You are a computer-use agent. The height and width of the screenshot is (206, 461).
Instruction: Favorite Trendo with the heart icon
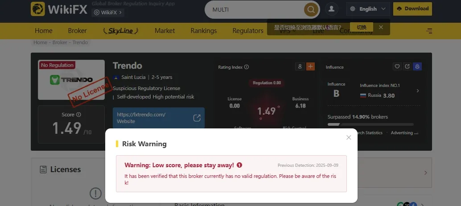click(x=397, y=66)
